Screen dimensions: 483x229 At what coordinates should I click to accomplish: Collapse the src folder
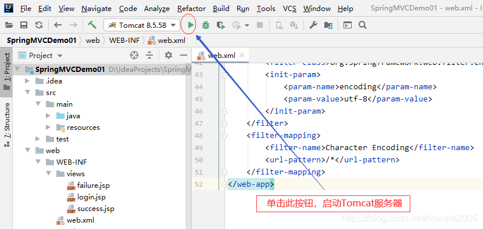tap(28, 93)
